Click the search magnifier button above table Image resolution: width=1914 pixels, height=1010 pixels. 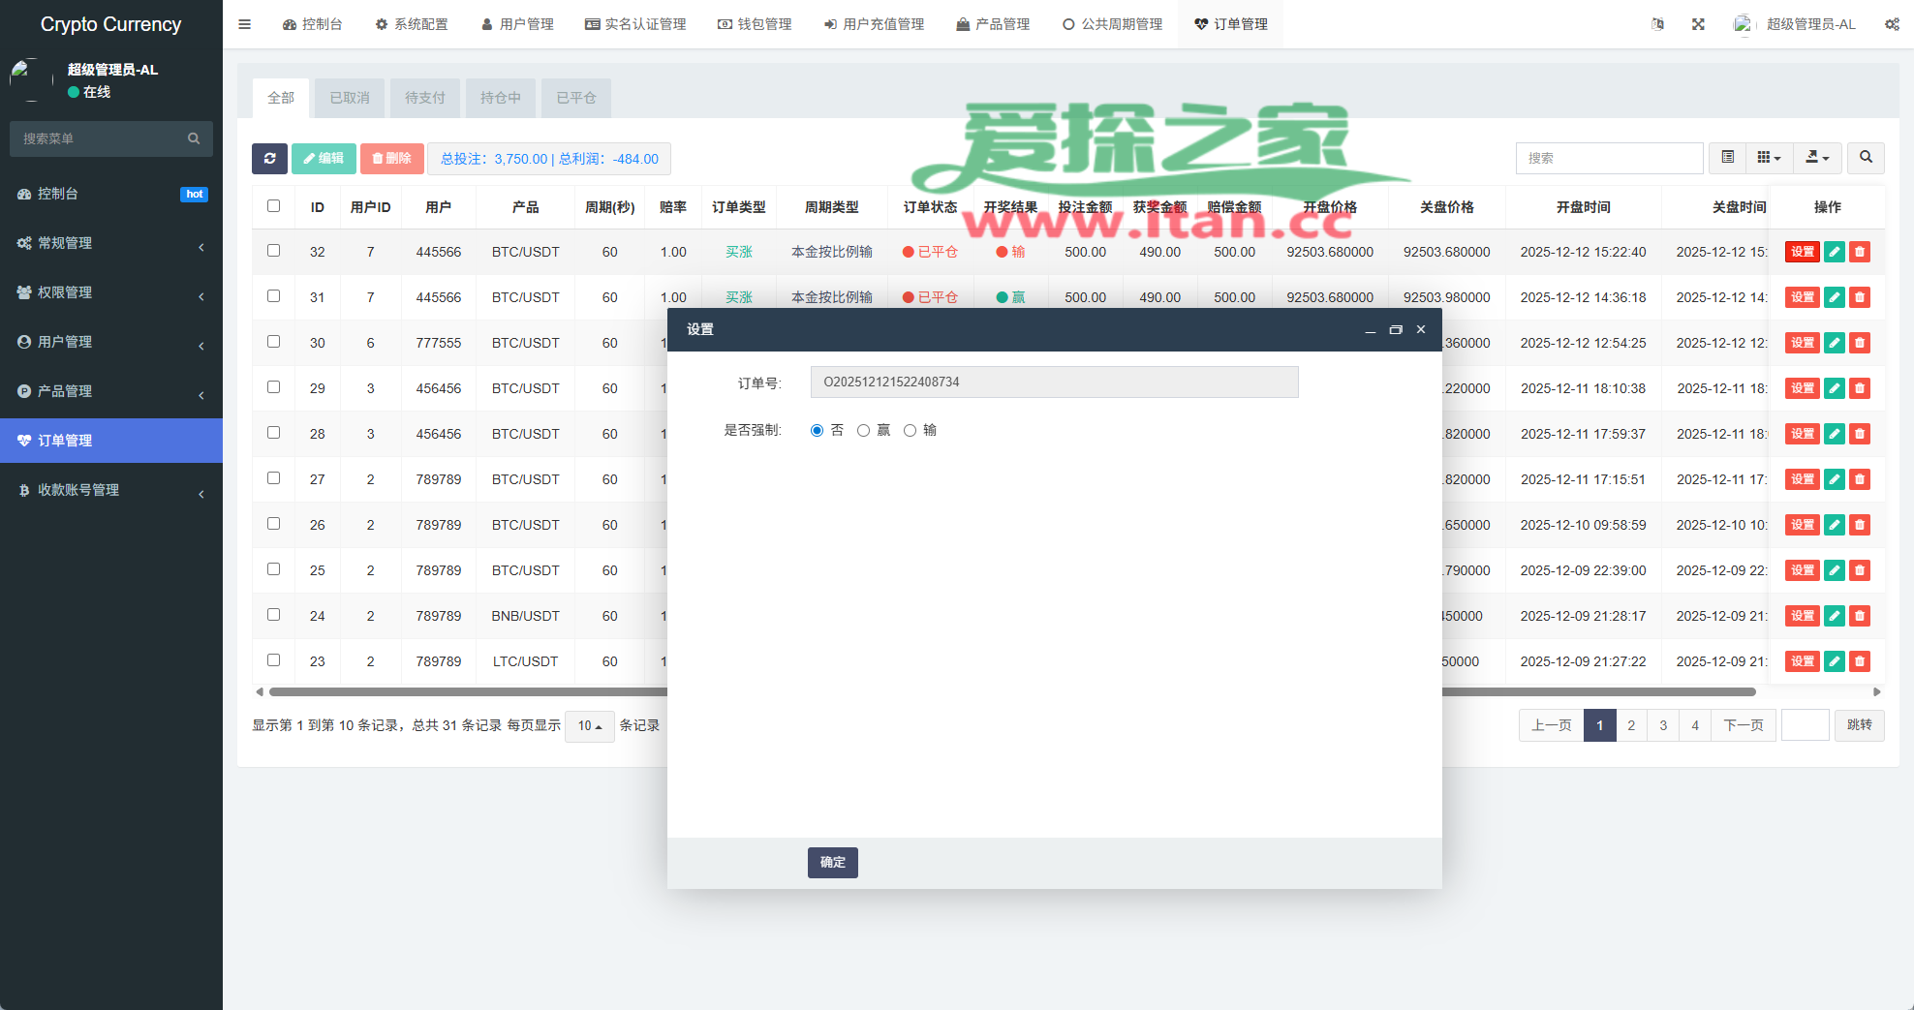click(1866, 158)
